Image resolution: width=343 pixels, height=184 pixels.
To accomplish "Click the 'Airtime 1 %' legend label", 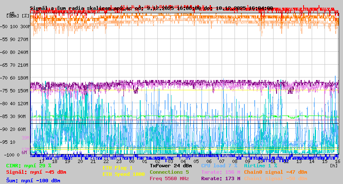I will pyautogui.click(x=261, y=166).
